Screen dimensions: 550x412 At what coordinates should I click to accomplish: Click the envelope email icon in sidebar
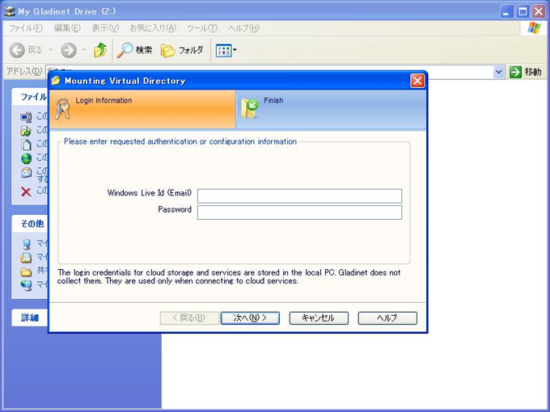click(x=27, y=173)
